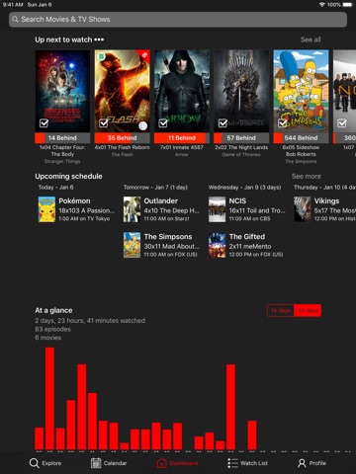
Task: Click the battery icon in status bar
Action: point(348,5)
